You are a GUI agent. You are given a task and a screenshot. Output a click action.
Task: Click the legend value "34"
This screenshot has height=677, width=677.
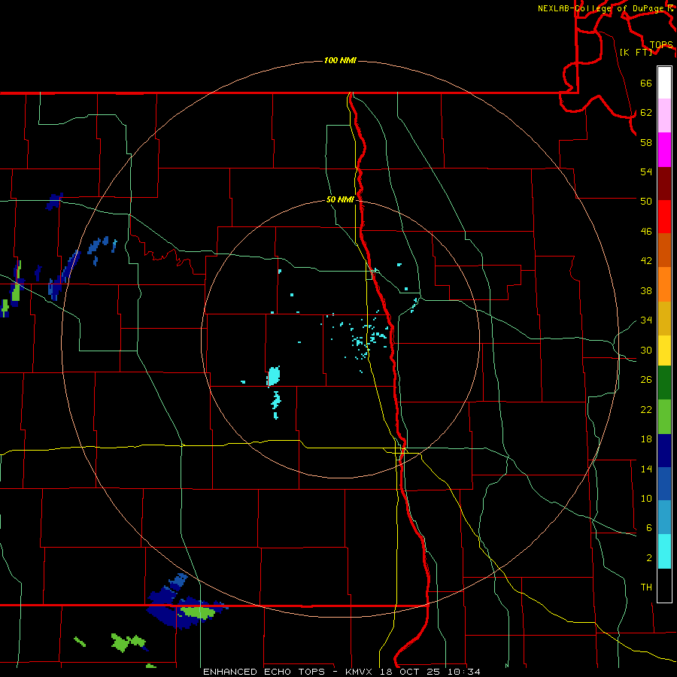point(646,320)
